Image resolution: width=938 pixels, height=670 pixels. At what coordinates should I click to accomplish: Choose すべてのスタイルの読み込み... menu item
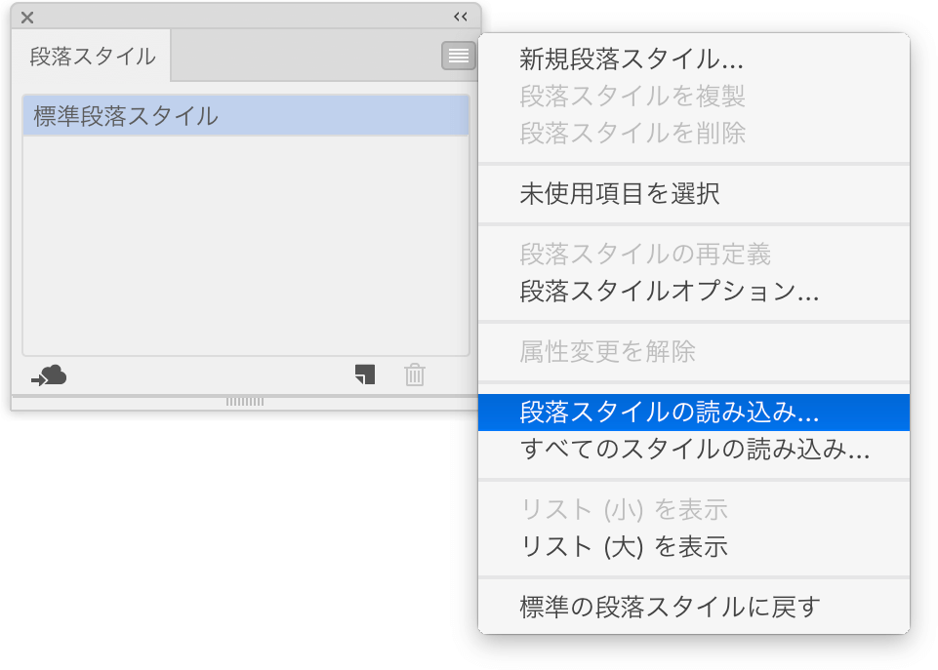[694, 449]
